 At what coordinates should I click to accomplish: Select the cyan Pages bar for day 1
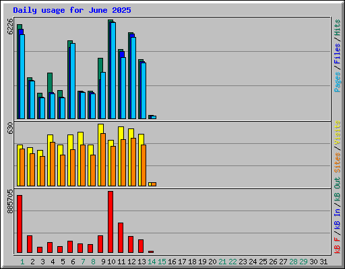coord(22,77)
